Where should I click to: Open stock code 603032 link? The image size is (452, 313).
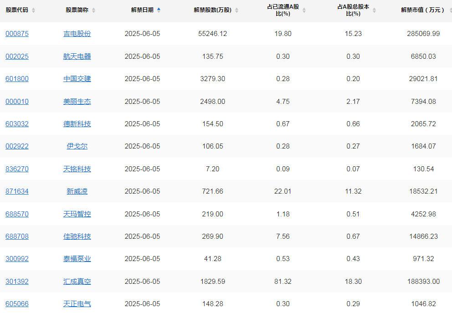tap(17, 124)
